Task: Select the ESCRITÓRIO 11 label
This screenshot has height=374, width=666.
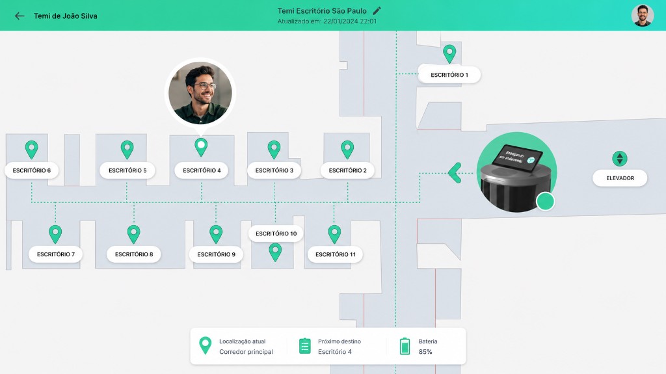Action: [335, 254]
